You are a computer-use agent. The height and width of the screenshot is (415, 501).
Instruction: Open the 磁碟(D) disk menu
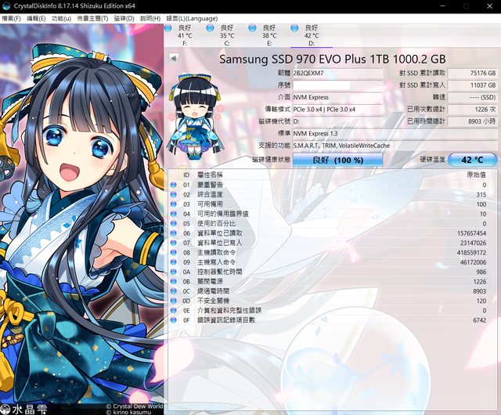click(124, 18)
